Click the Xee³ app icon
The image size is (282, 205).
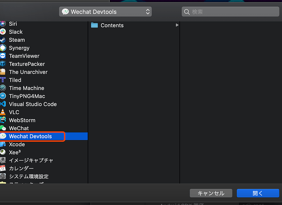[3, 152]
